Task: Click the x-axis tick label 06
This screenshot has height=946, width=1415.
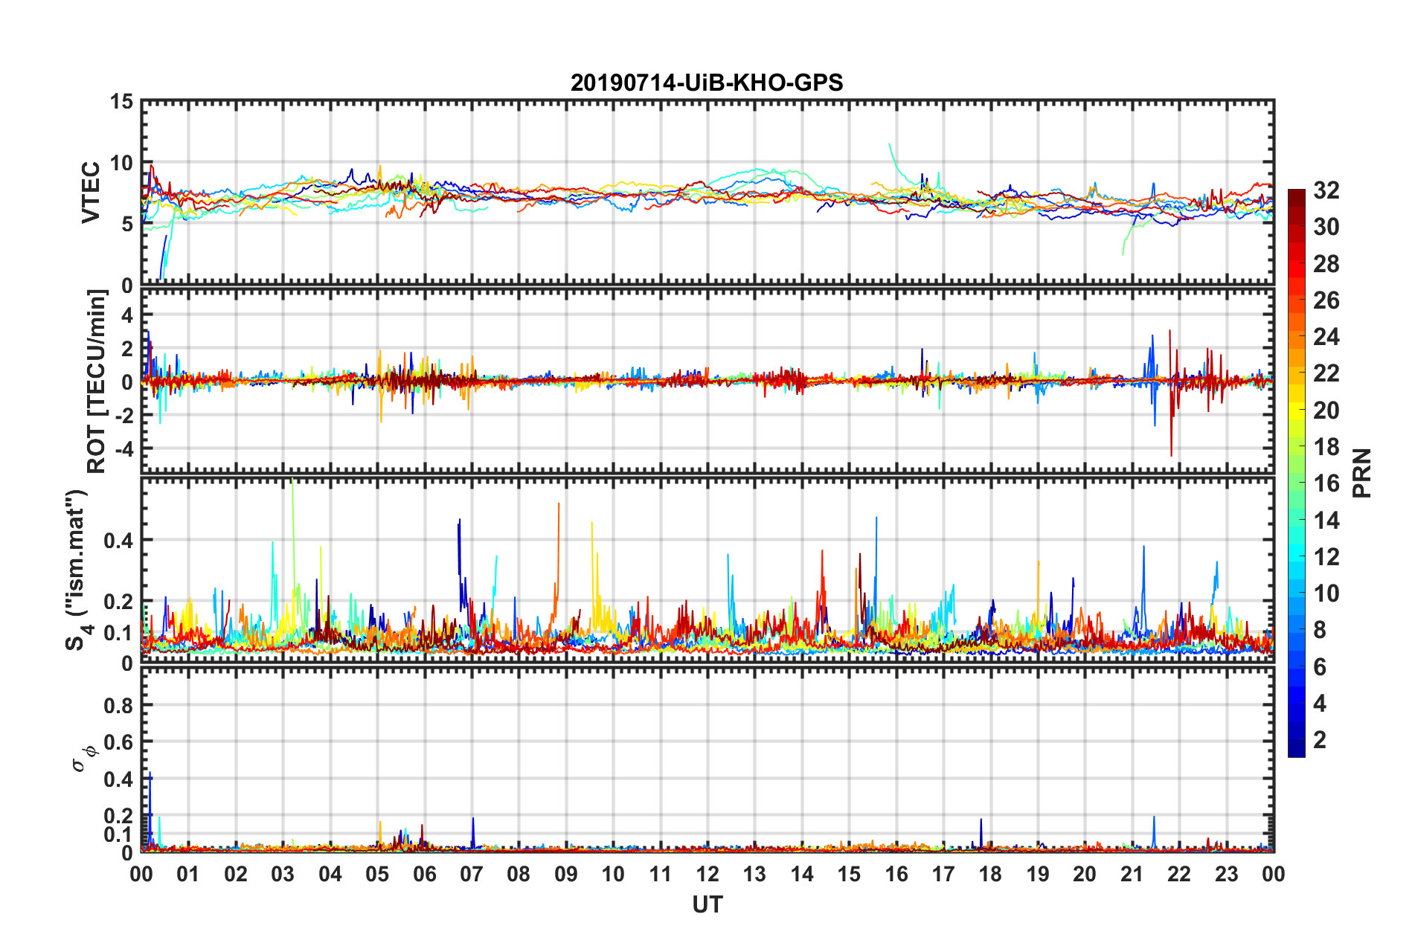Action: (x=425, y=874)
